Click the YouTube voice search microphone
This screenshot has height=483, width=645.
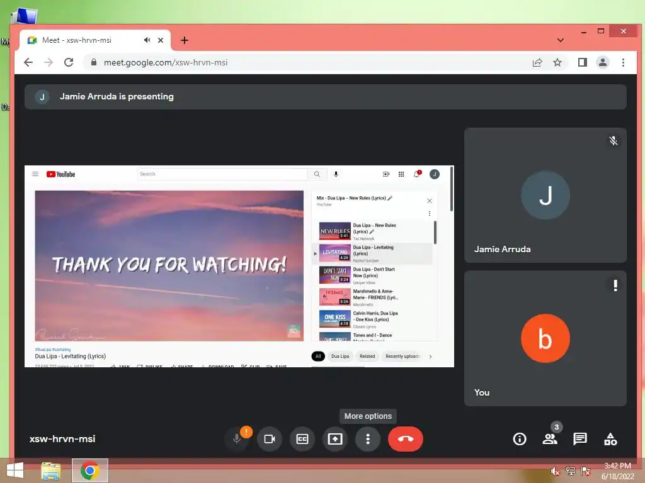click(x=336, y=174)
